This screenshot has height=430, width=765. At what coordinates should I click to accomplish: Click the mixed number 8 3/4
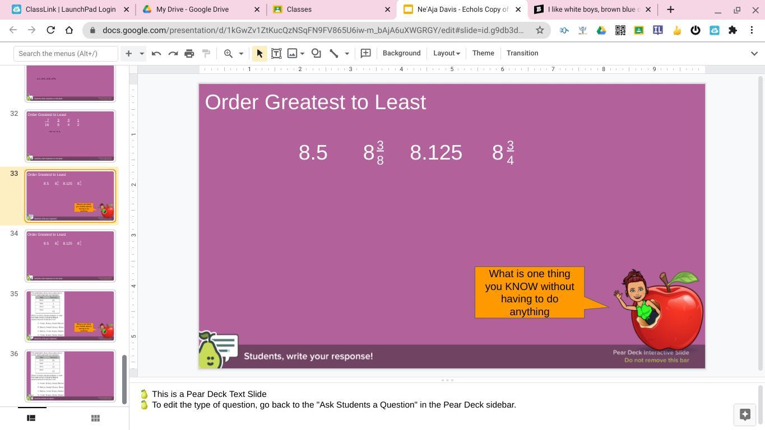point(503,152)
